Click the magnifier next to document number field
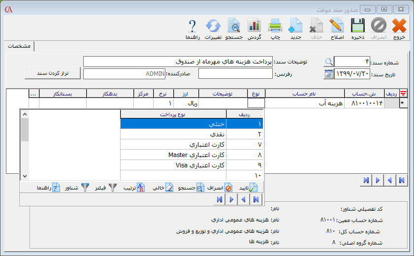This screenshot has width=414, height=256. coord(329,62)
